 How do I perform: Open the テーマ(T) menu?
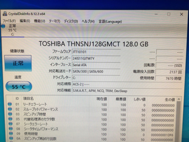(55, 21)
